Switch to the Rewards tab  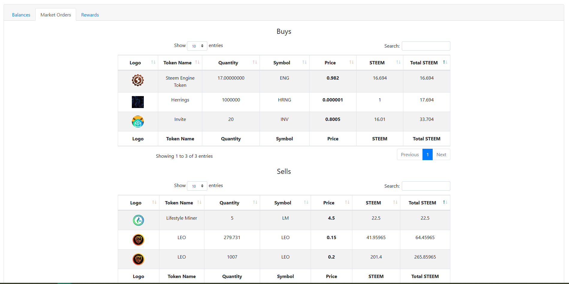90,15
